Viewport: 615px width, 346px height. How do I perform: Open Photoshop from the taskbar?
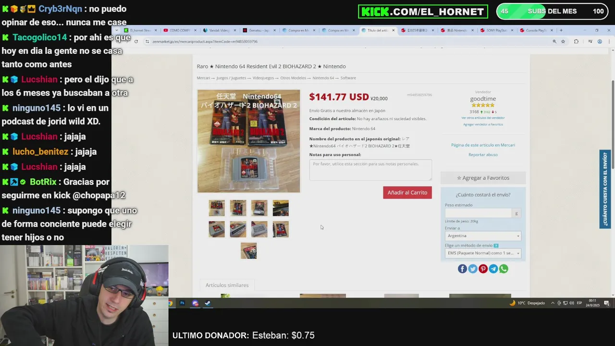click(182, 303)
